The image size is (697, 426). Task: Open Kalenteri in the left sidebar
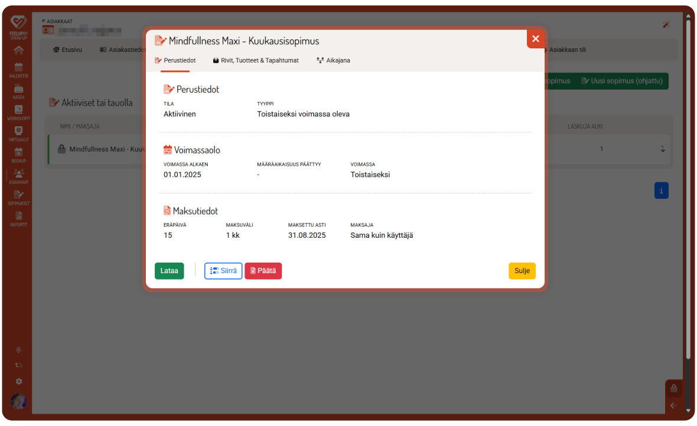[x=18, y=70]
